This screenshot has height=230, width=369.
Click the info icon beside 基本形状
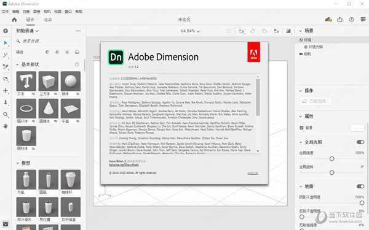coord(77,64)
